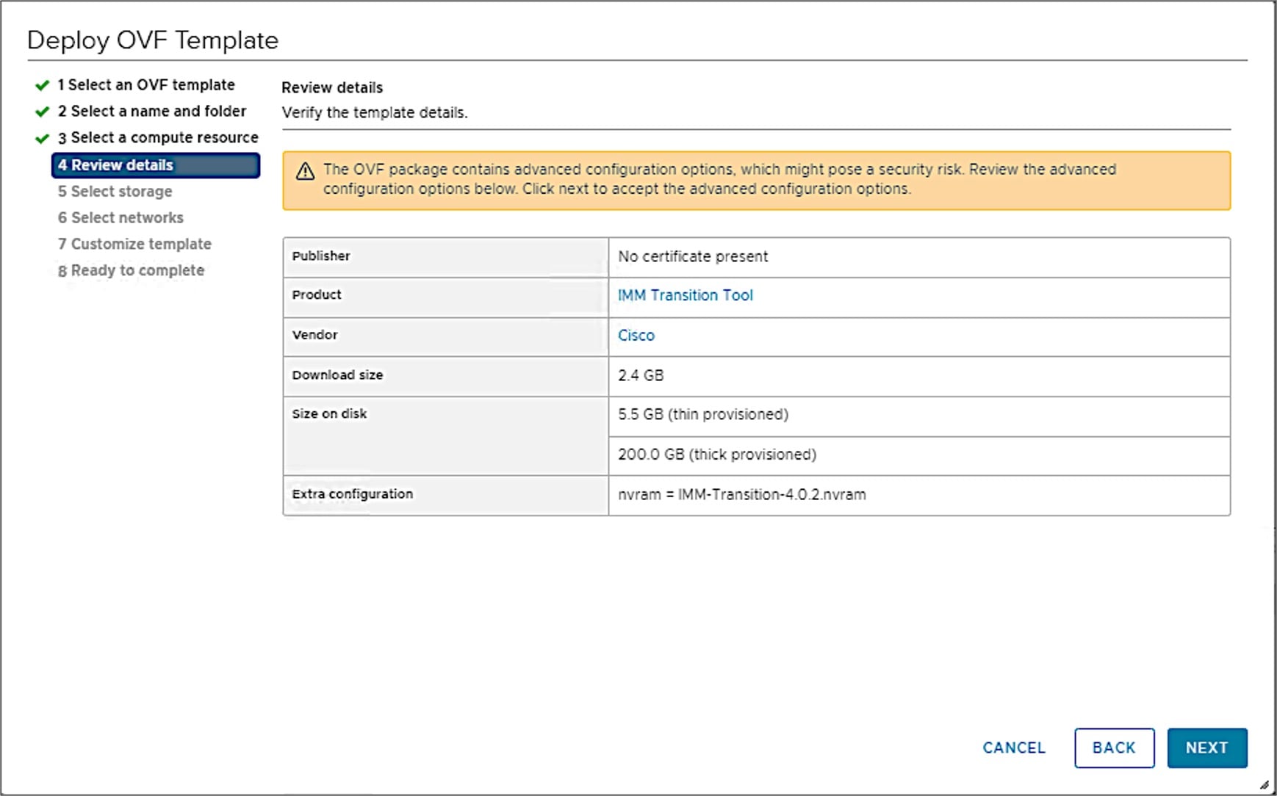Image resolution: width=1277 pixels, height=796 pixels.
Task: Go to step 1 Select an OVF template
Action: [146, 85]
